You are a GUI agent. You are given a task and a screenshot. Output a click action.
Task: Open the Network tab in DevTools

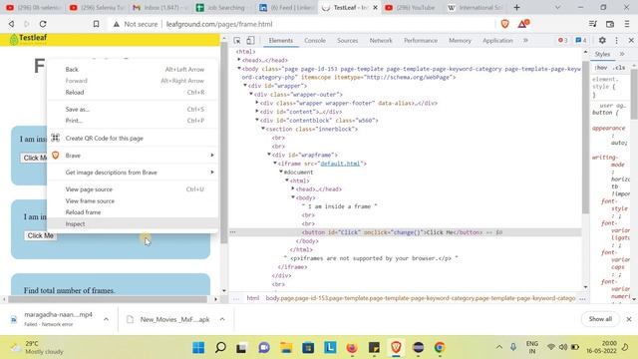[x=381, y=40]
